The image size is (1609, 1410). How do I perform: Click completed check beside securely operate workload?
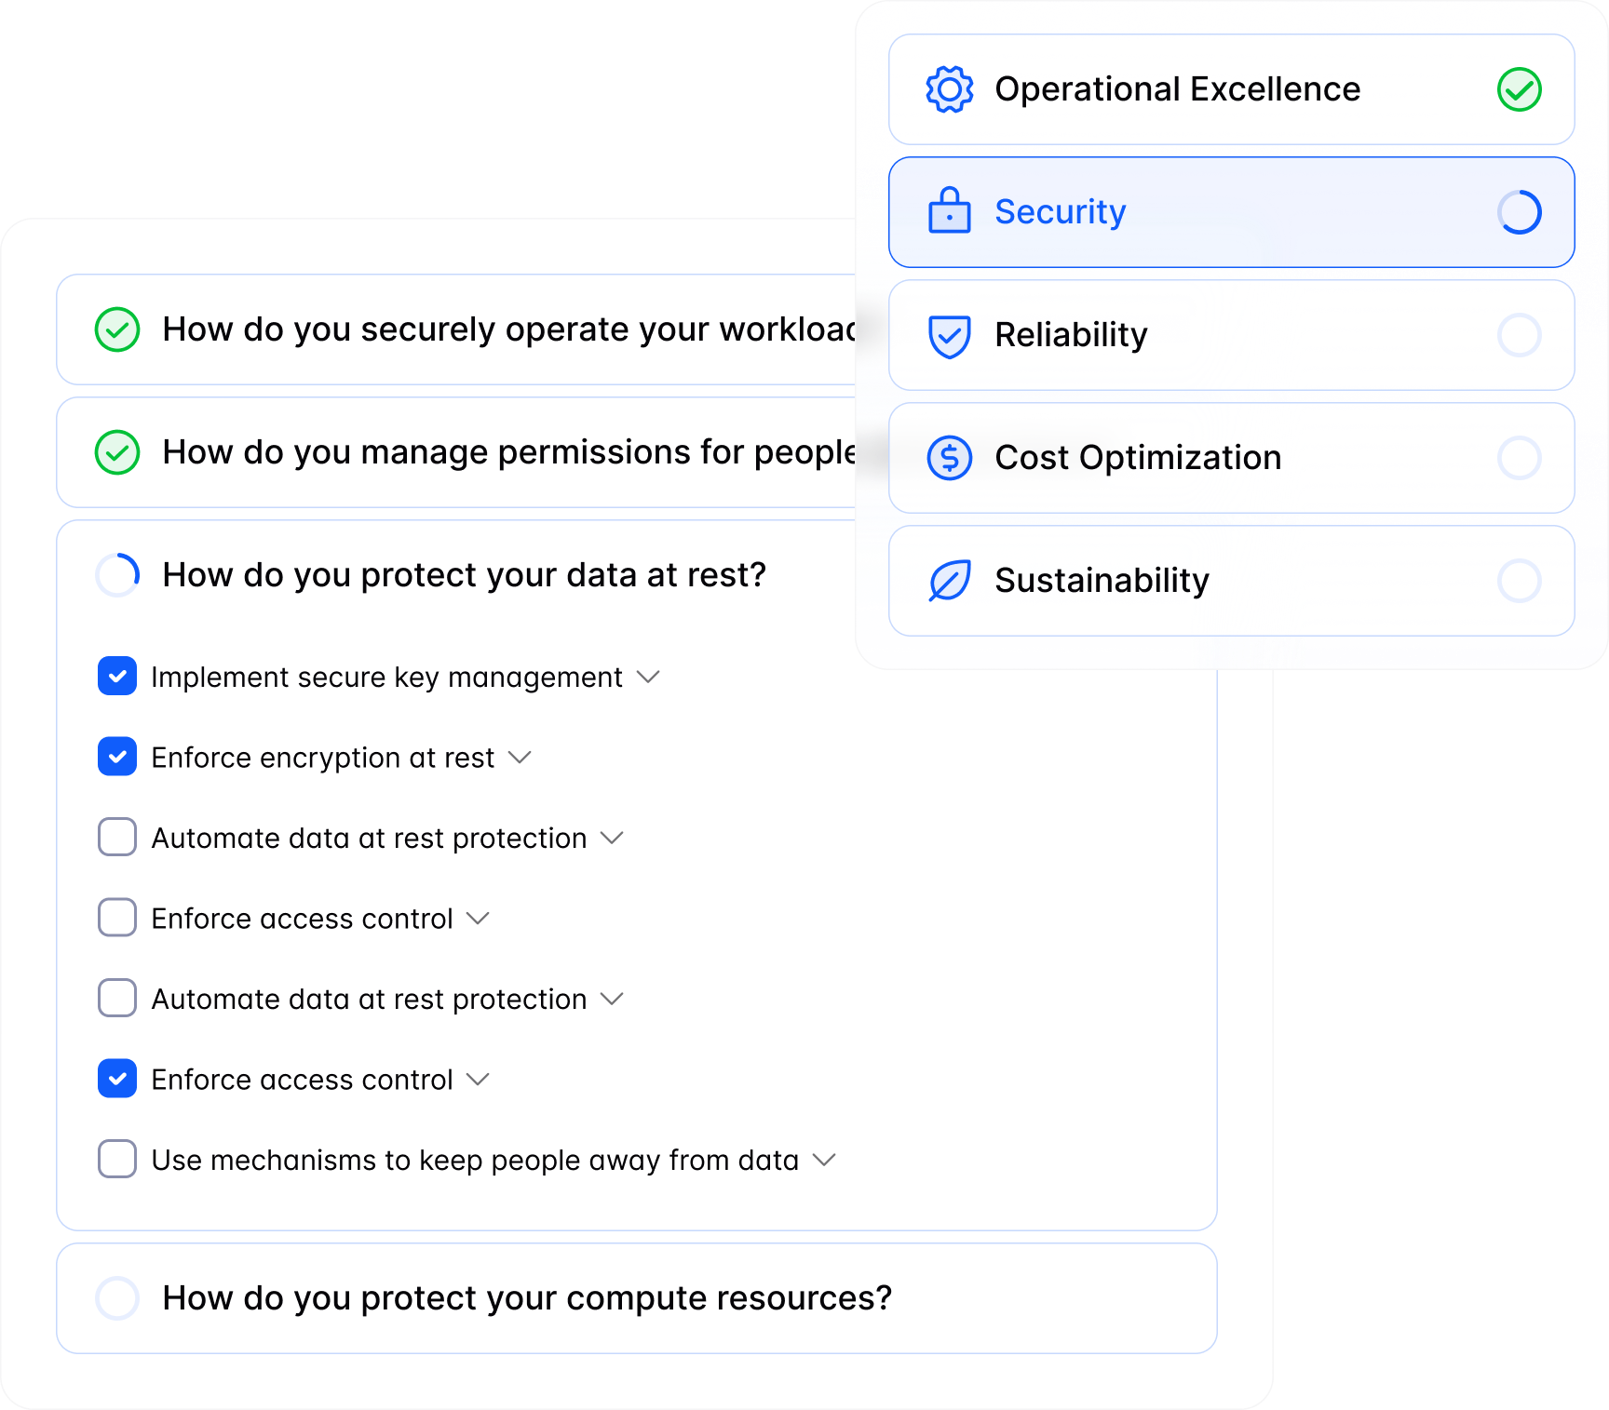click(117, 329)
